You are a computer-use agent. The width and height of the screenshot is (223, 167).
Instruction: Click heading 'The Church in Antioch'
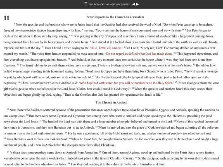[x=111, y=102]
